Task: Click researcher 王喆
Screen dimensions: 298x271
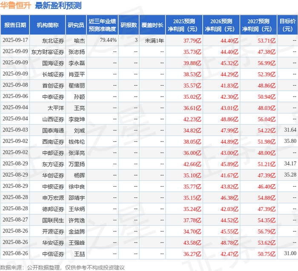Action: (80, 254)
